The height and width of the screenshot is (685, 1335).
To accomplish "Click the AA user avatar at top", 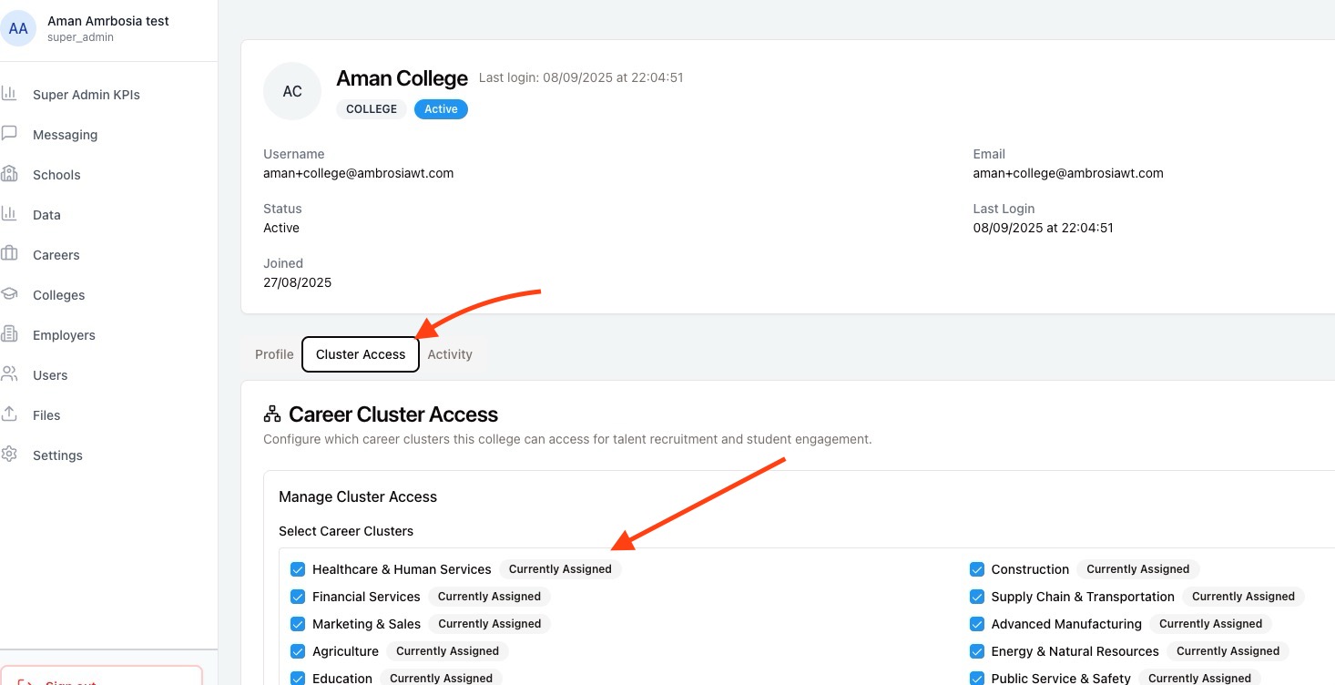I will (18, 28).
